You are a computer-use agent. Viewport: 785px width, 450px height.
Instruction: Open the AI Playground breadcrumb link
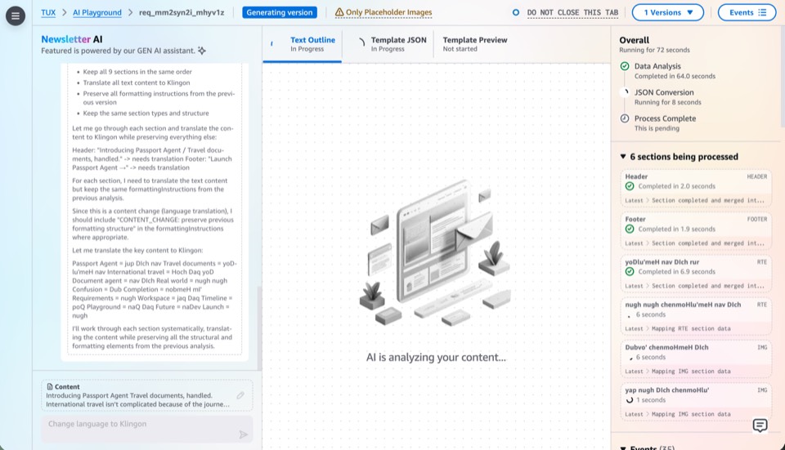pyautogui.click(x=97, y=12)
